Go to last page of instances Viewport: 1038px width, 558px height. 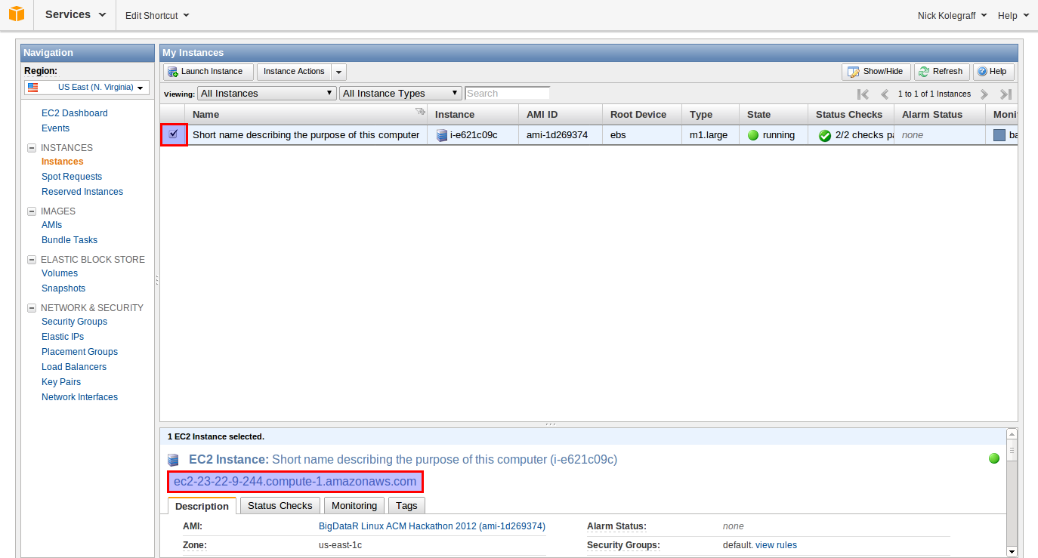point(1006,94)
